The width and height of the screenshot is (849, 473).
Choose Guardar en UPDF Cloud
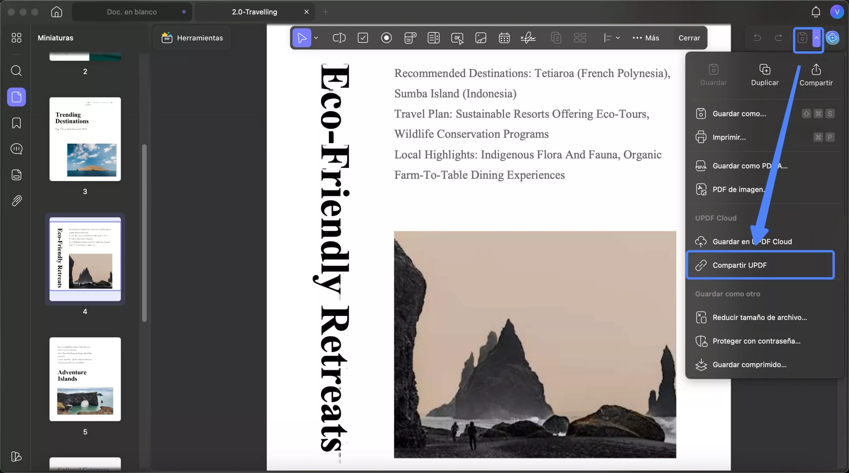764,241
